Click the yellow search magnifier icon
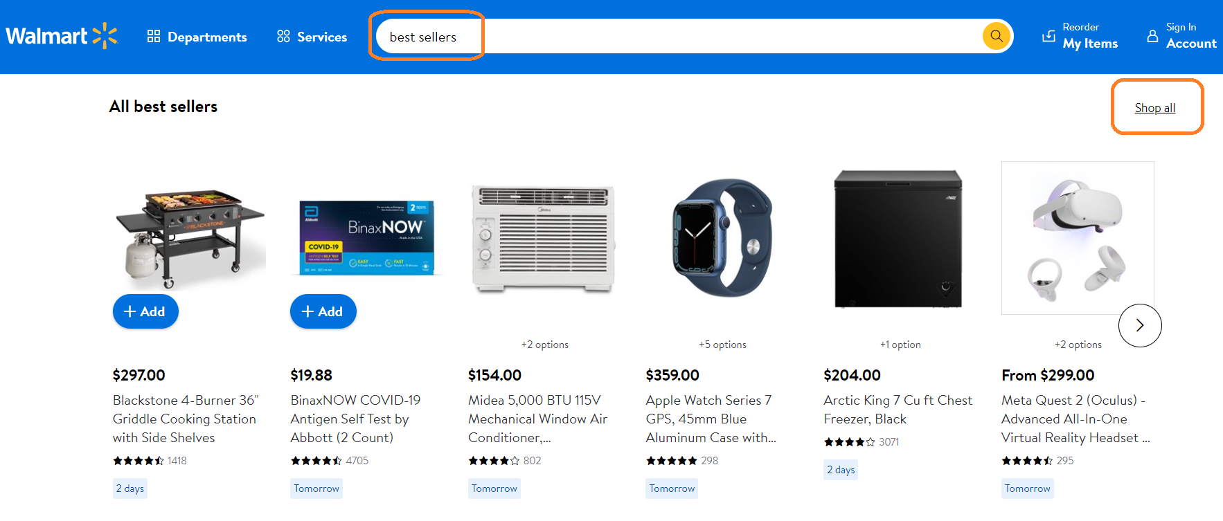The image size is (1223, 521). [x=996, y=36]
